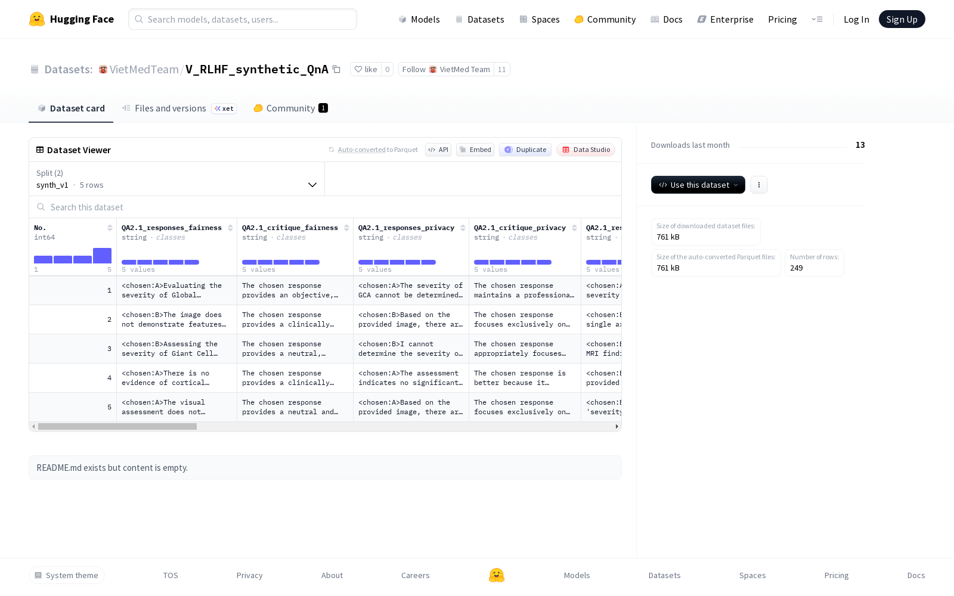The image size is (954, 596).
Task: Select cell '<chosen:A>The visual assessment does not…'
Action: [176, 407]
